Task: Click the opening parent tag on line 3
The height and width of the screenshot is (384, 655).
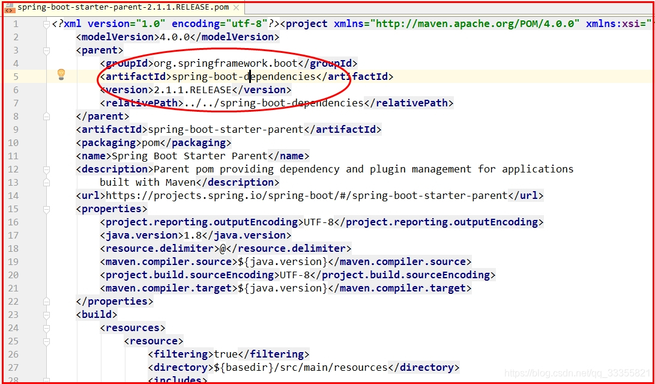Action: tap(100, 50)
